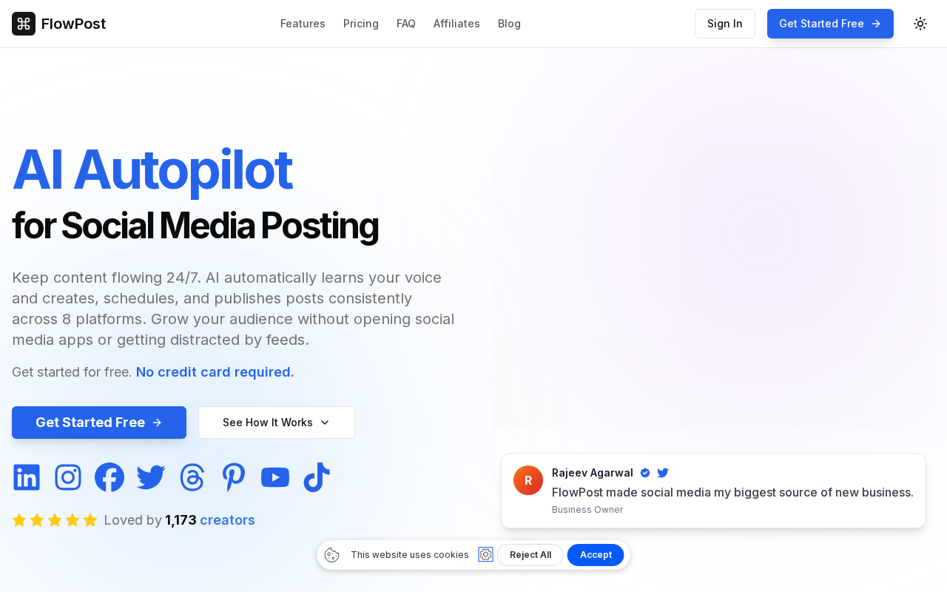947x592 pixels.
Task: Select the Threads platform icon
Action: pos(192,477)
